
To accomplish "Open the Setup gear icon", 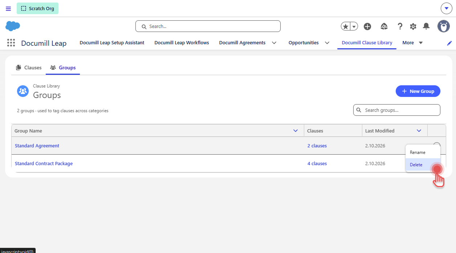I will [x=413, y=26].
